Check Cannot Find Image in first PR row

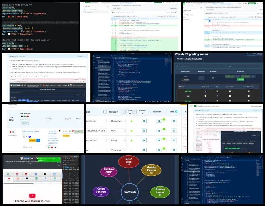click(248, 91)
